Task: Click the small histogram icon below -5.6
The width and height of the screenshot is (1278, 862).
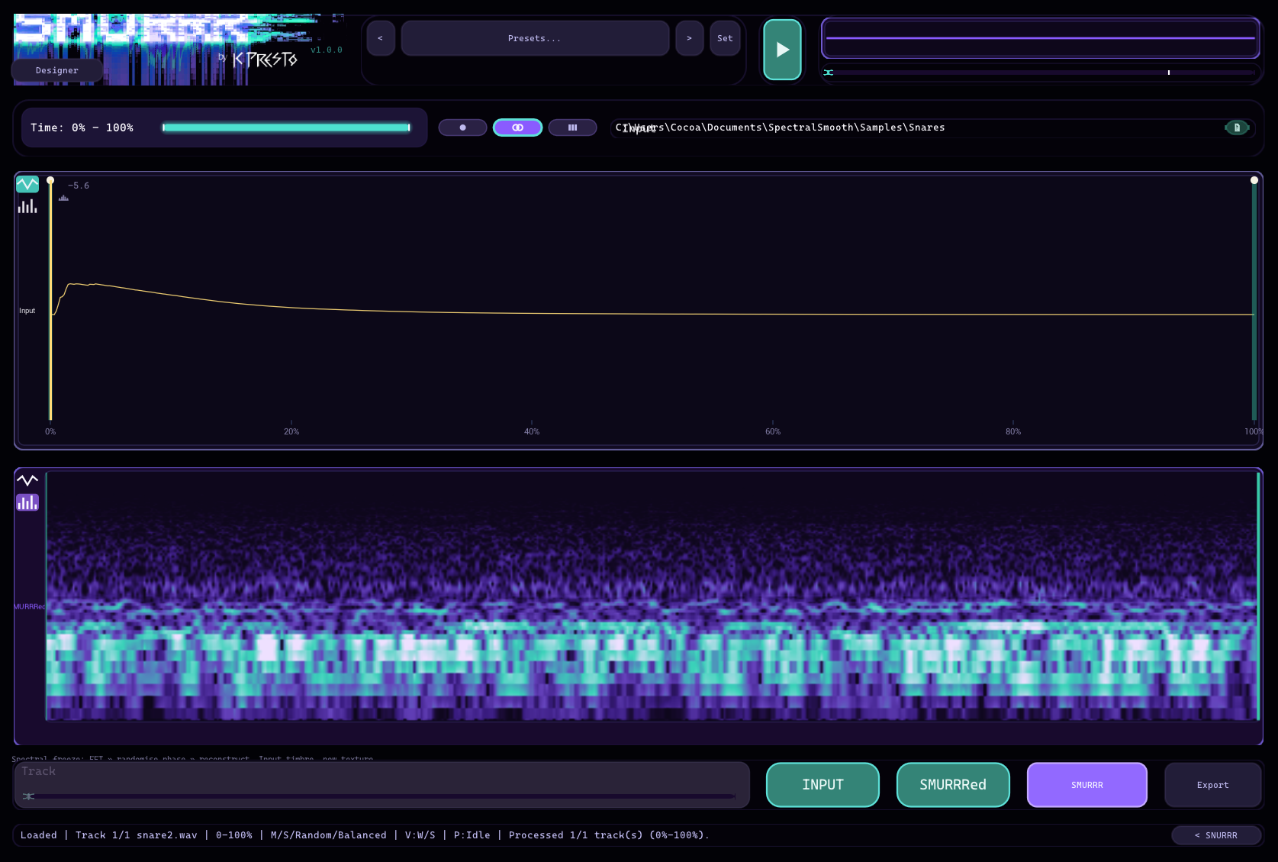Action: (x=64, y=199)
